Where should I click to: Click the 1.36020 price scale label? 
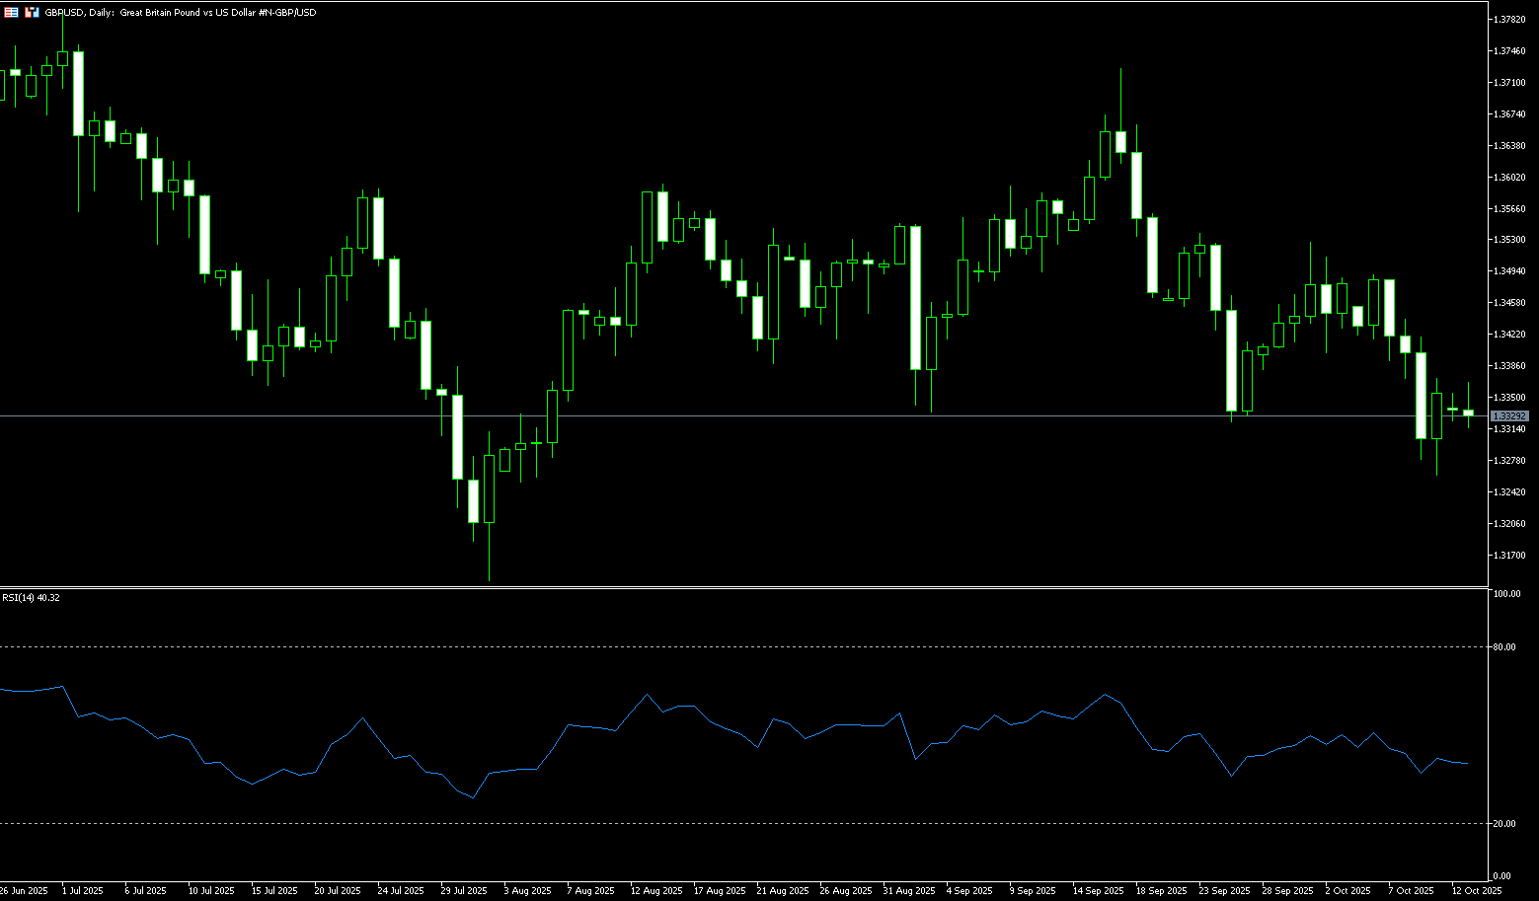(1509, 178)
